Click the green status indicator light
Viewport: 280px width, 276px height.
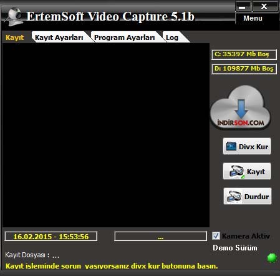tap(272, 258)
